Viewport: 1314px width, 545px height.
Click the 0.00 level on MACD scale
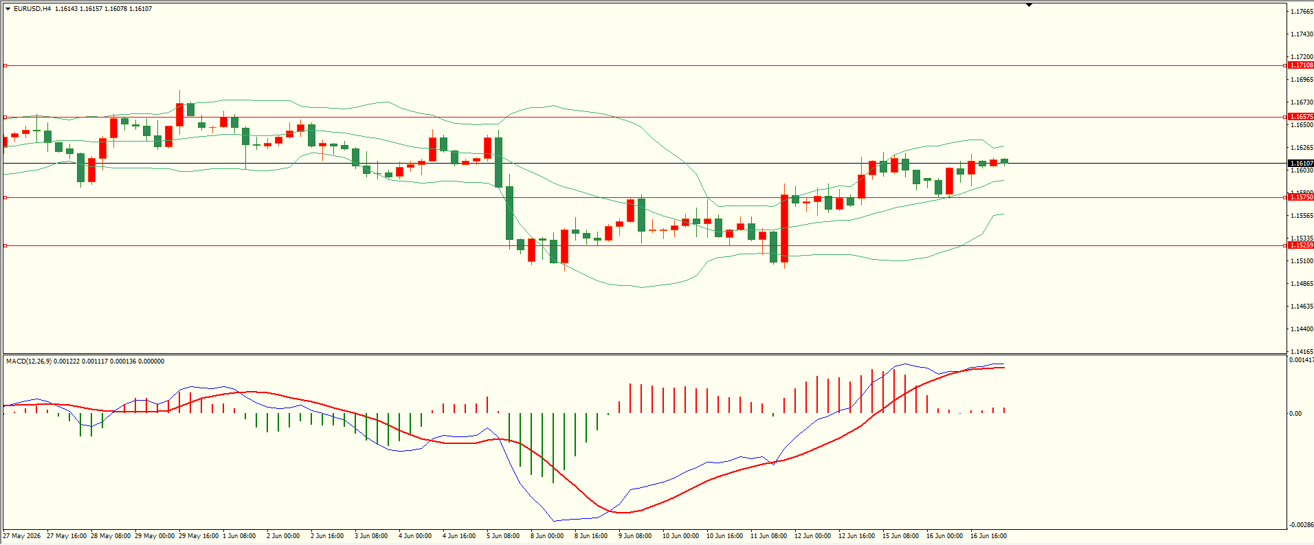point(1295,414)
